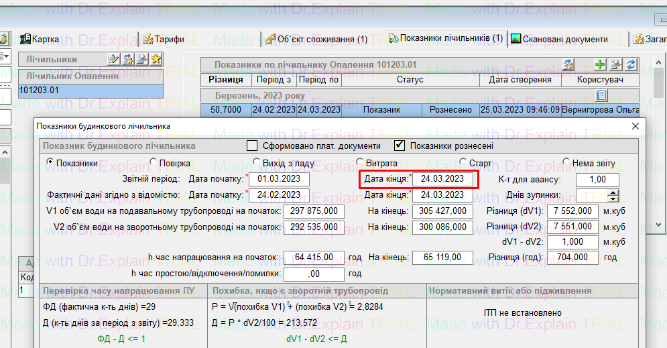Select the Нема звіту radio button
667x348 pixels.
tap(568, 162)
